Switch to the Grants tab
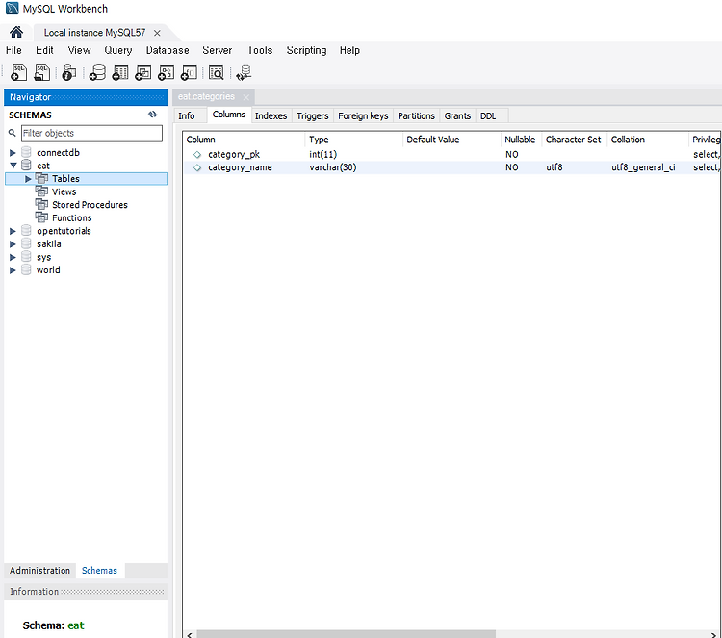 click(457, 116)
